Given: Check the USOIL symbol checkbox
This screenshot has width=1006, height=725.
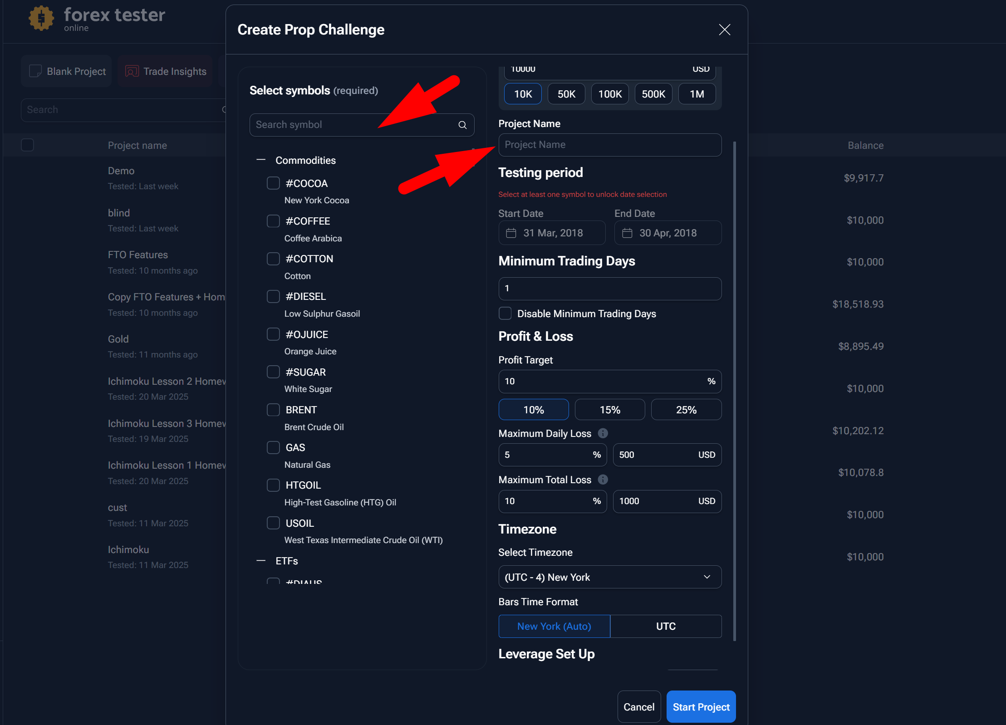Looking at the screenshot, I should pos(273,523).
